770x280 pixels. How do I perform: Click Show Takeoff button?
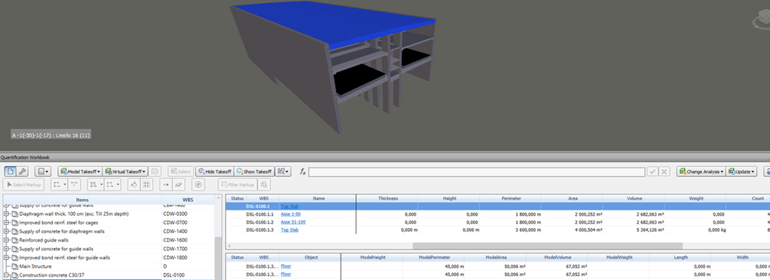coord(254,171)
